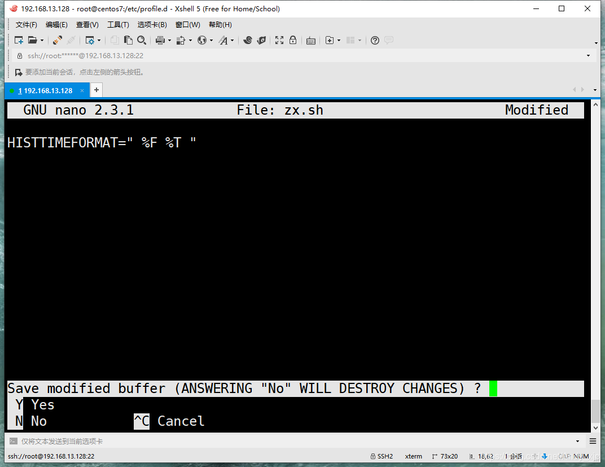Open the session Properties icon
605x467 pixels.
(90, 40)
